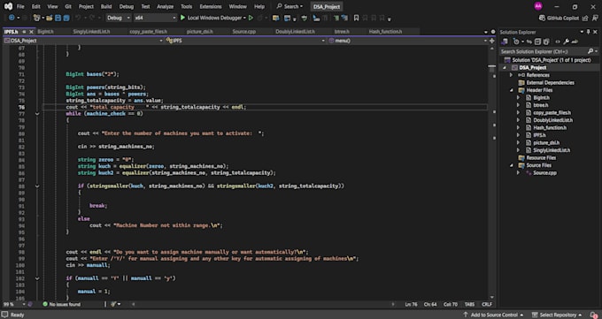This screenshot has height=319, width=602.
Task: Click the CRLF line ending indicator
Action: 486,304
